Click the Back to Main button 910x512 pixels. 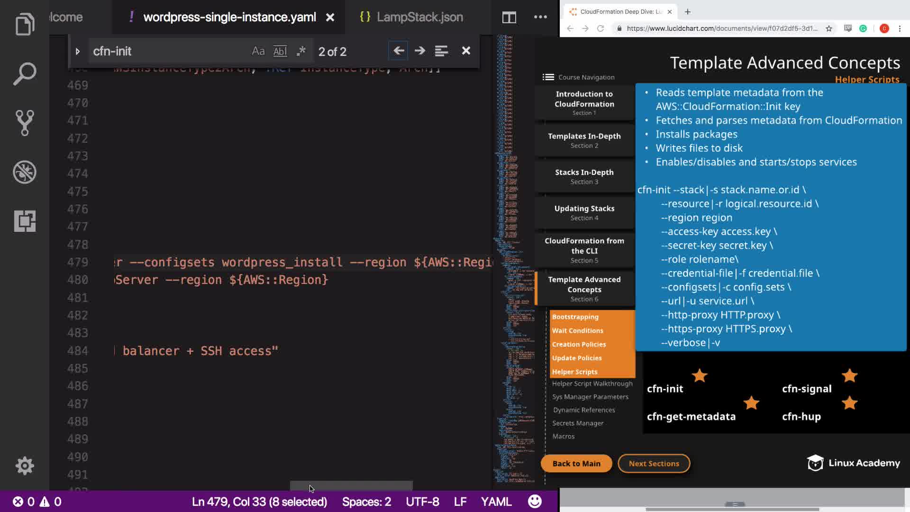(x=576, y=464)
